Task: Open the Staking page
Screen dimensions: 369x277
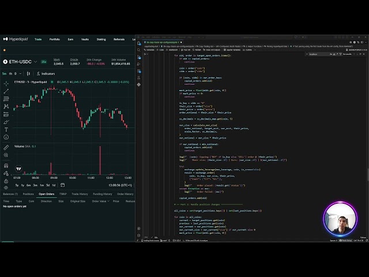Action: (101, 39)
